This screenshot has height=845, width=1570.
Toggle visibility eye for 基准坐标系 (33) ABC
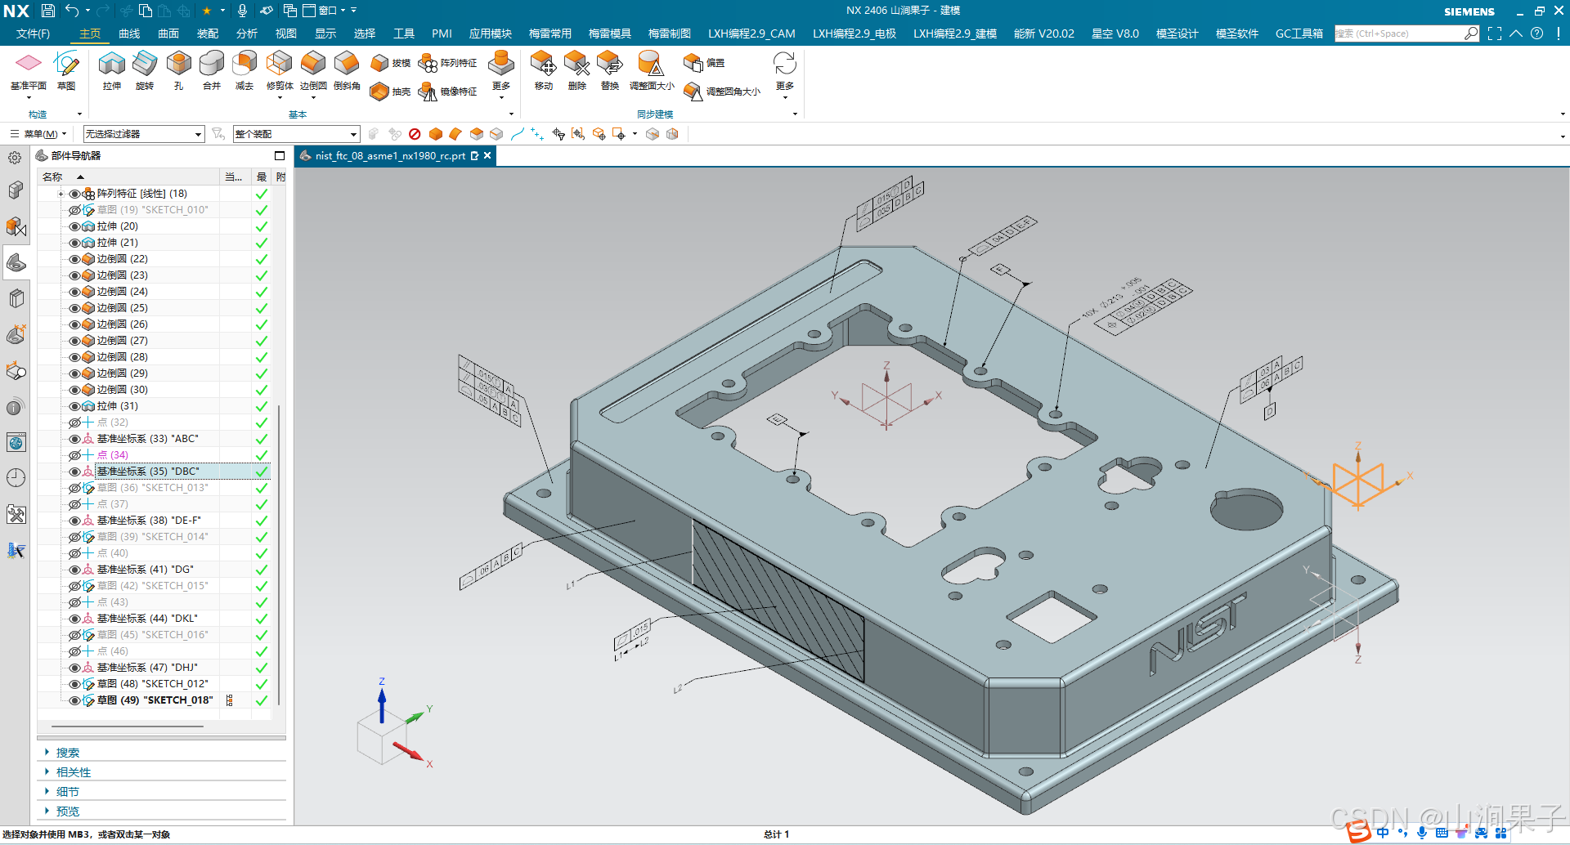click(74, 439)
